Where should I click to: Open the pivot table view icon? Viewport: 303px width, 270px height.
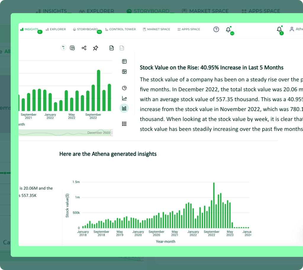[x=124, y=72]
